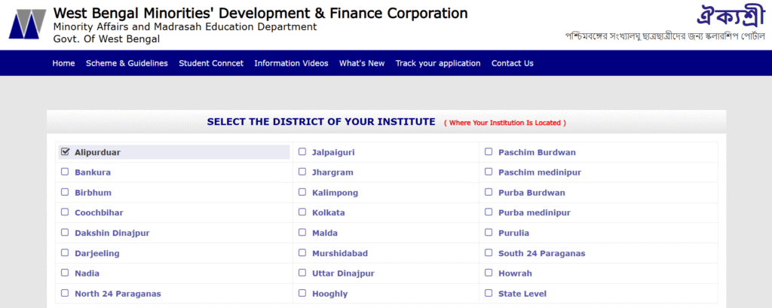Tick the North 24 Paraganas checkbox
This screenshot has height=308, width=772.
[65, 293]
